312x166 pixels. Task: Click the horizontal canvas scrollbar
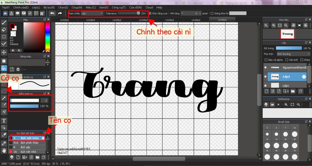click(x=159, y=159)
